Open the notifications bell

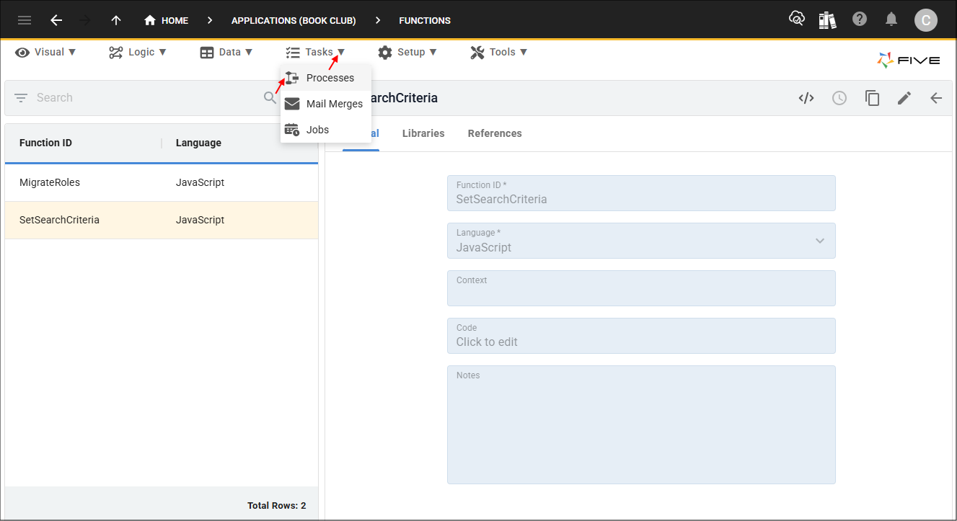891,19
